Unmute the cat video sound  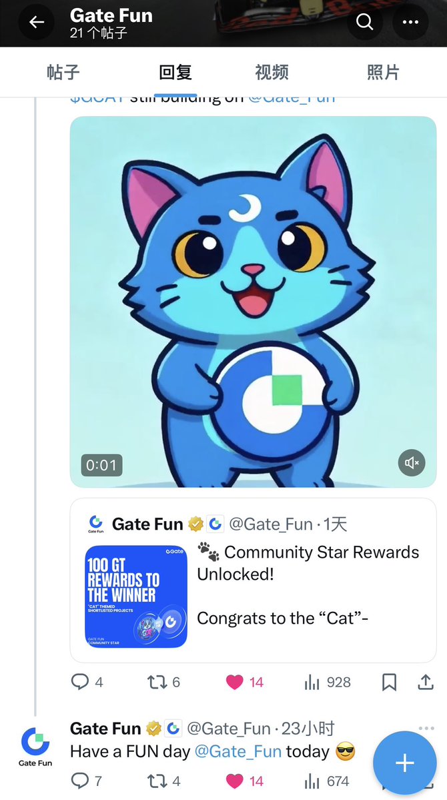tap(411, 463)
